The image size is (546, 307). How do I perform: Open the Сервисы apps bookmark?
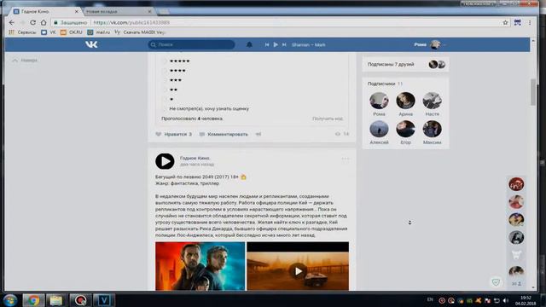(x=23, y=32)
